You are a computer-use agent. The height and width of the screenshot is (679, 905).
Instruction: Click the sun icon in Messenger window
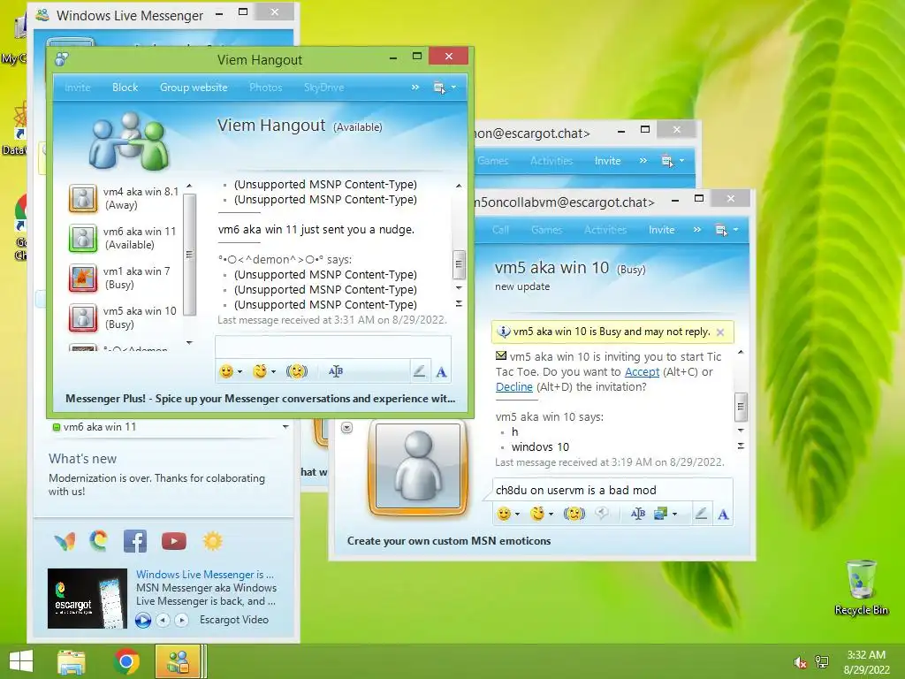(212, 541)
